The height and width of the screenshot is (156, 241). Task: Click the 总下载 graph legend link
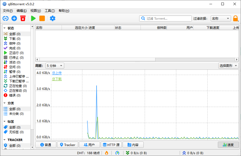coord(57,79)
